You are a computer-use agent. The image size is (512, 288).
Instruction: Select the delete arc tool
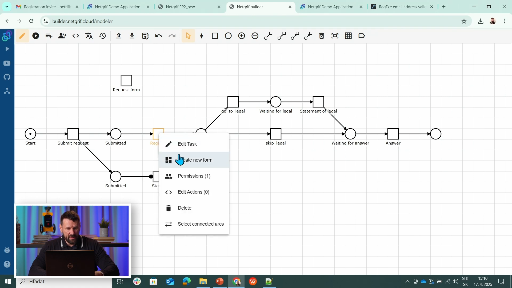tap(322, 36)
